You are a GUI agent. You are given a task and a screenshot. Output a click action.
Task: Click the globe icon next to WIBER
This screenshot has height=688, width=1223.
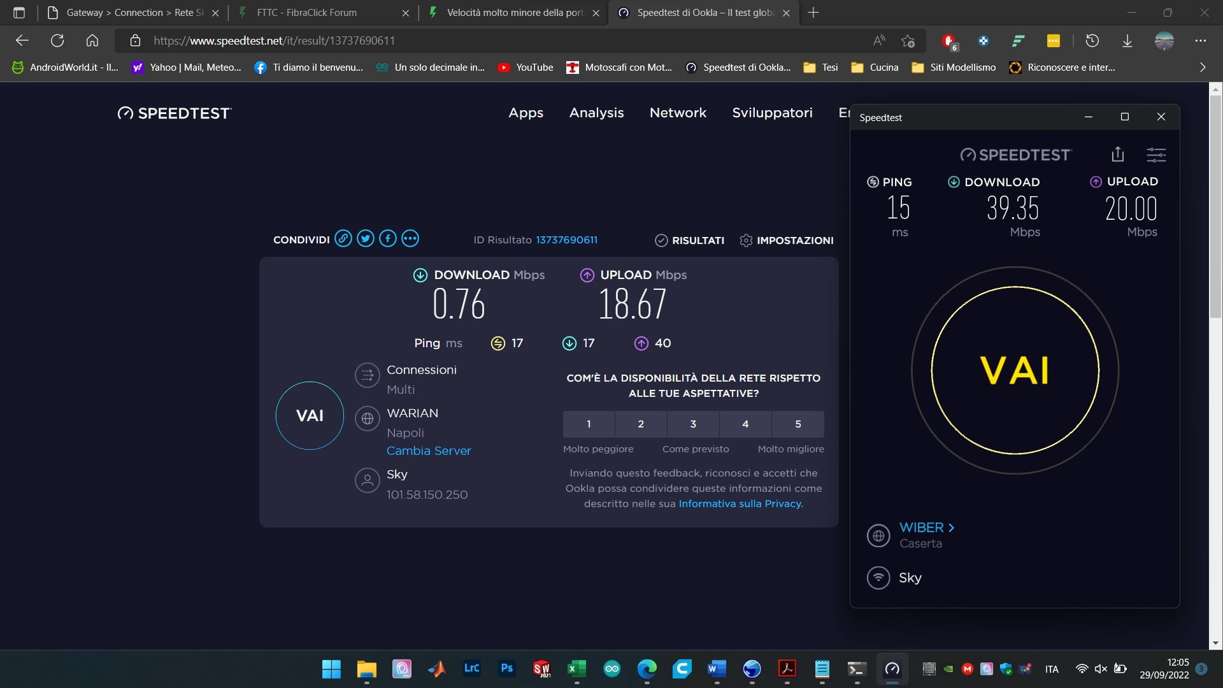click(878, 536)
